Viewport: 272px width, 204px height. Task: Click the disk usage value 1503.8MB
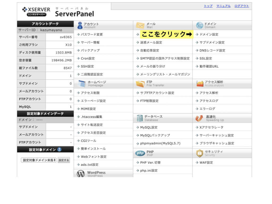point(63,53)
